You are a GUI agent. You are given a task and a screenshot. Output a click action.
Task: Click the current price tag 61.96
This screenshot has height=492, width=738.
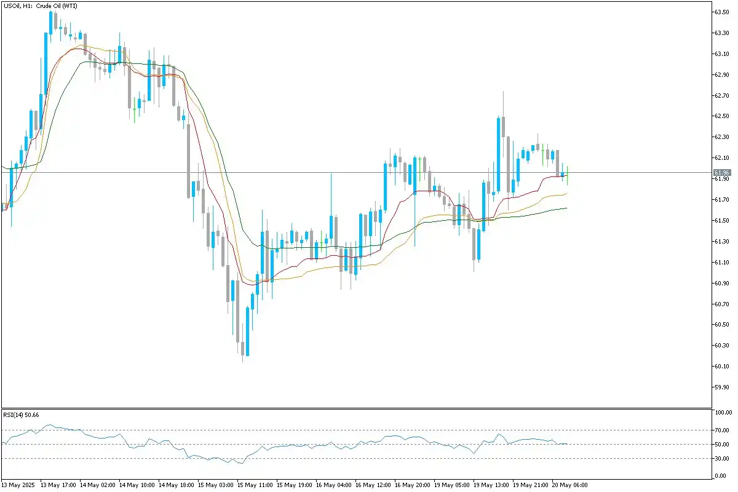point(722,173)
